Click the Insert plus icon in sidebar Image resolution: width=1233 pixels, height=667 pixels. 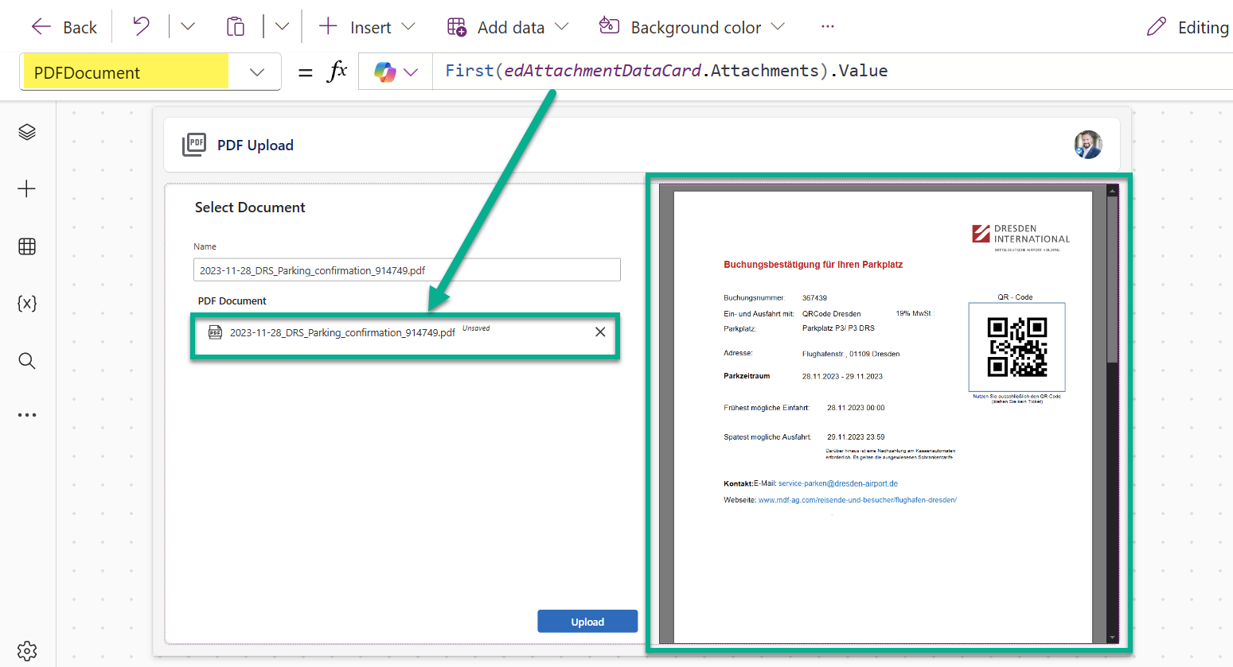[27, 189]
